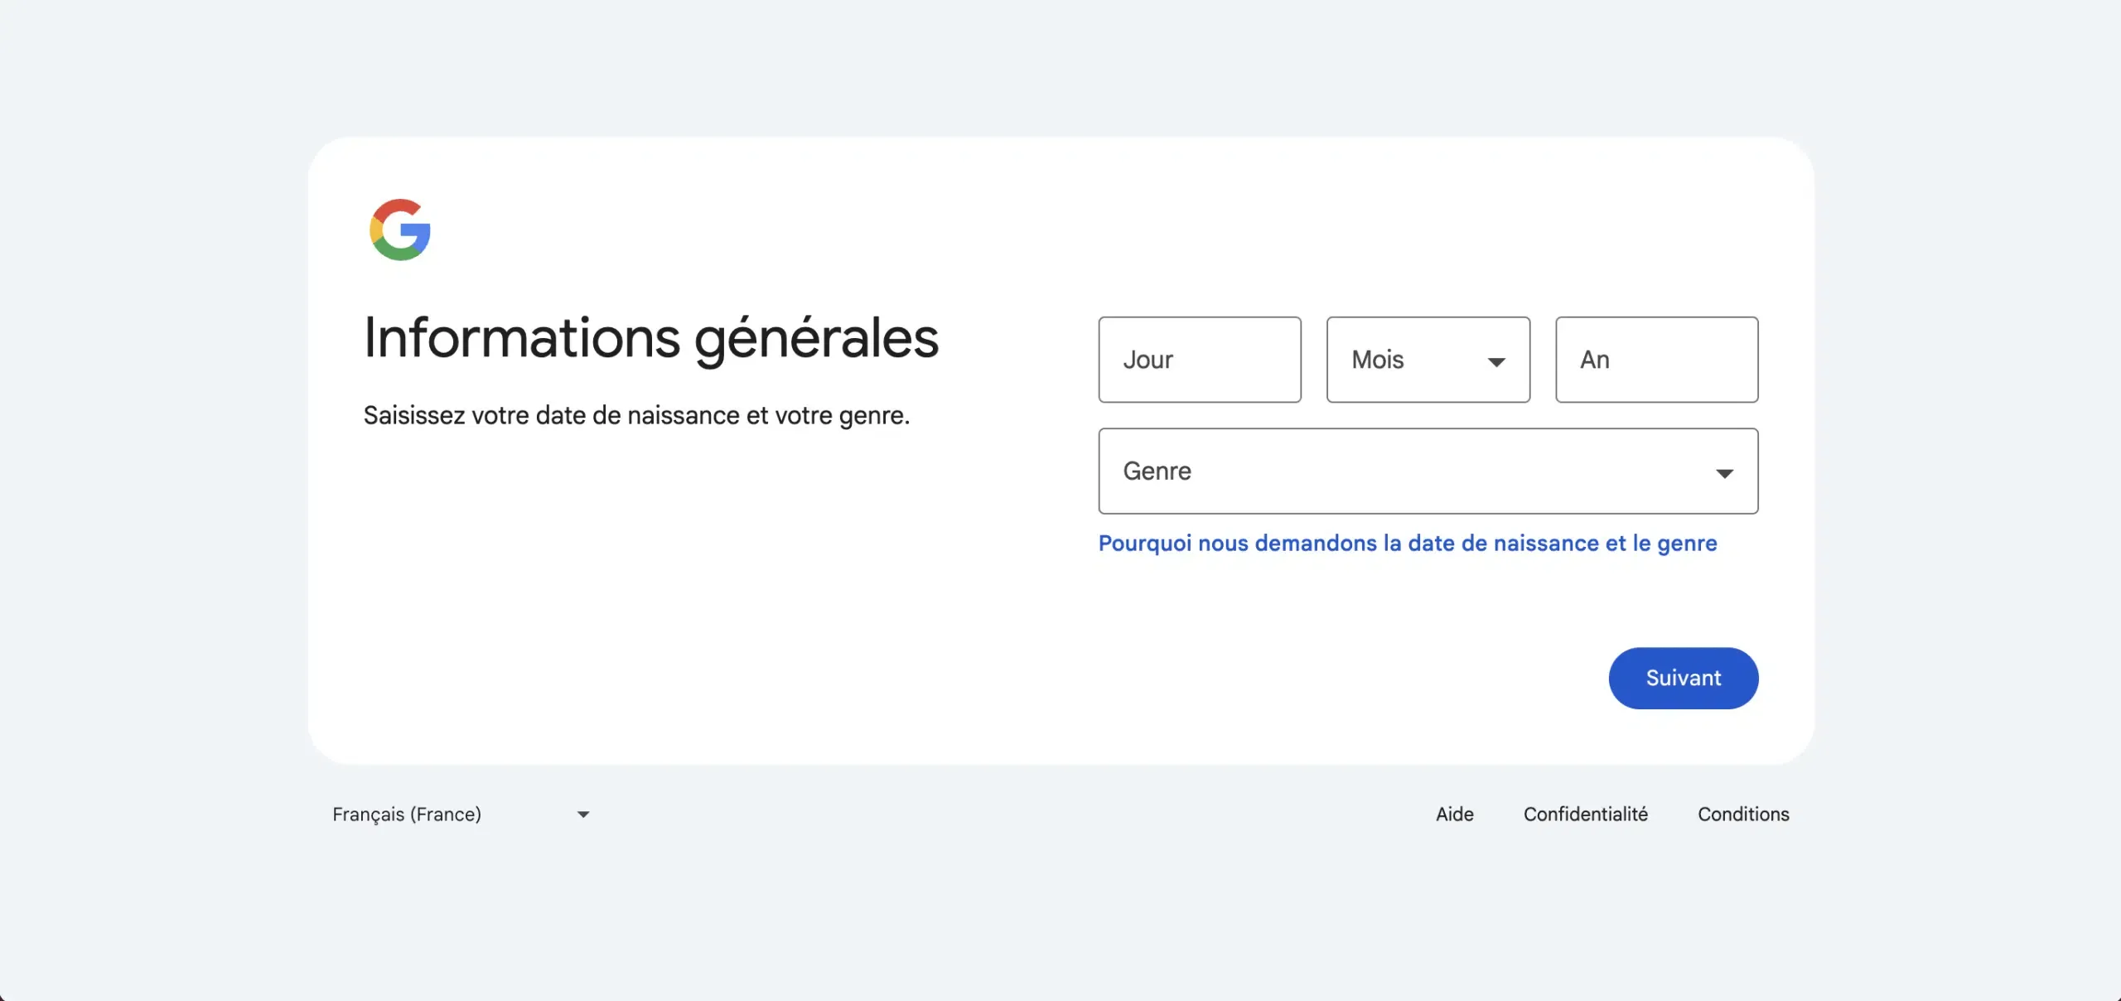
Task: Click the arrow icon in Genre field
Action: [x=1725, y=474]
